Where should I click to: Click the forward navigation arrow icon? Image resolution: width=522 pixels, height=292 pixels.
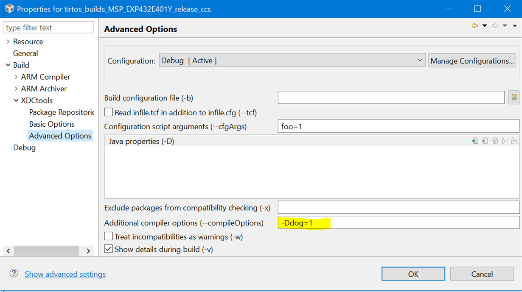(x=494, y=26)
